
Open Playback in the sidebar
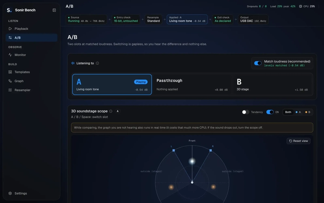click(32, 28)
